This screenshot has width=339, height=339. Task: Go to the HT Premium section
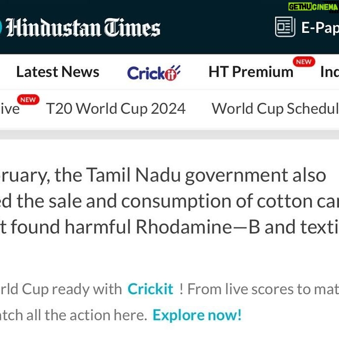[251, 72]
